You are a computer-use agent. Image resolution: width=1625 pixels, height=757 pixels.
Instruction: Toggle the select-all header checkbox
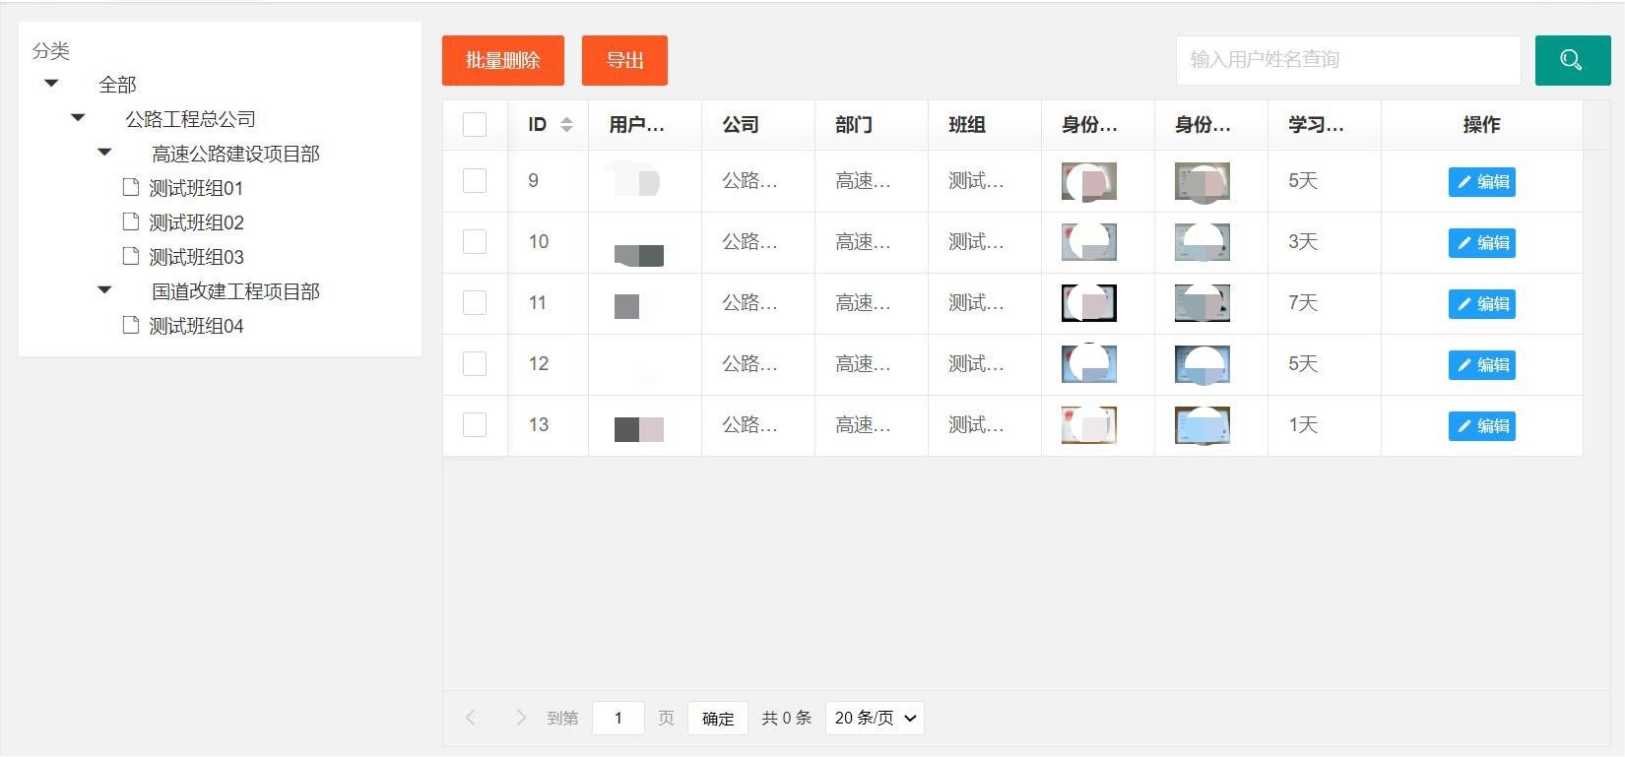pos(475,124)
